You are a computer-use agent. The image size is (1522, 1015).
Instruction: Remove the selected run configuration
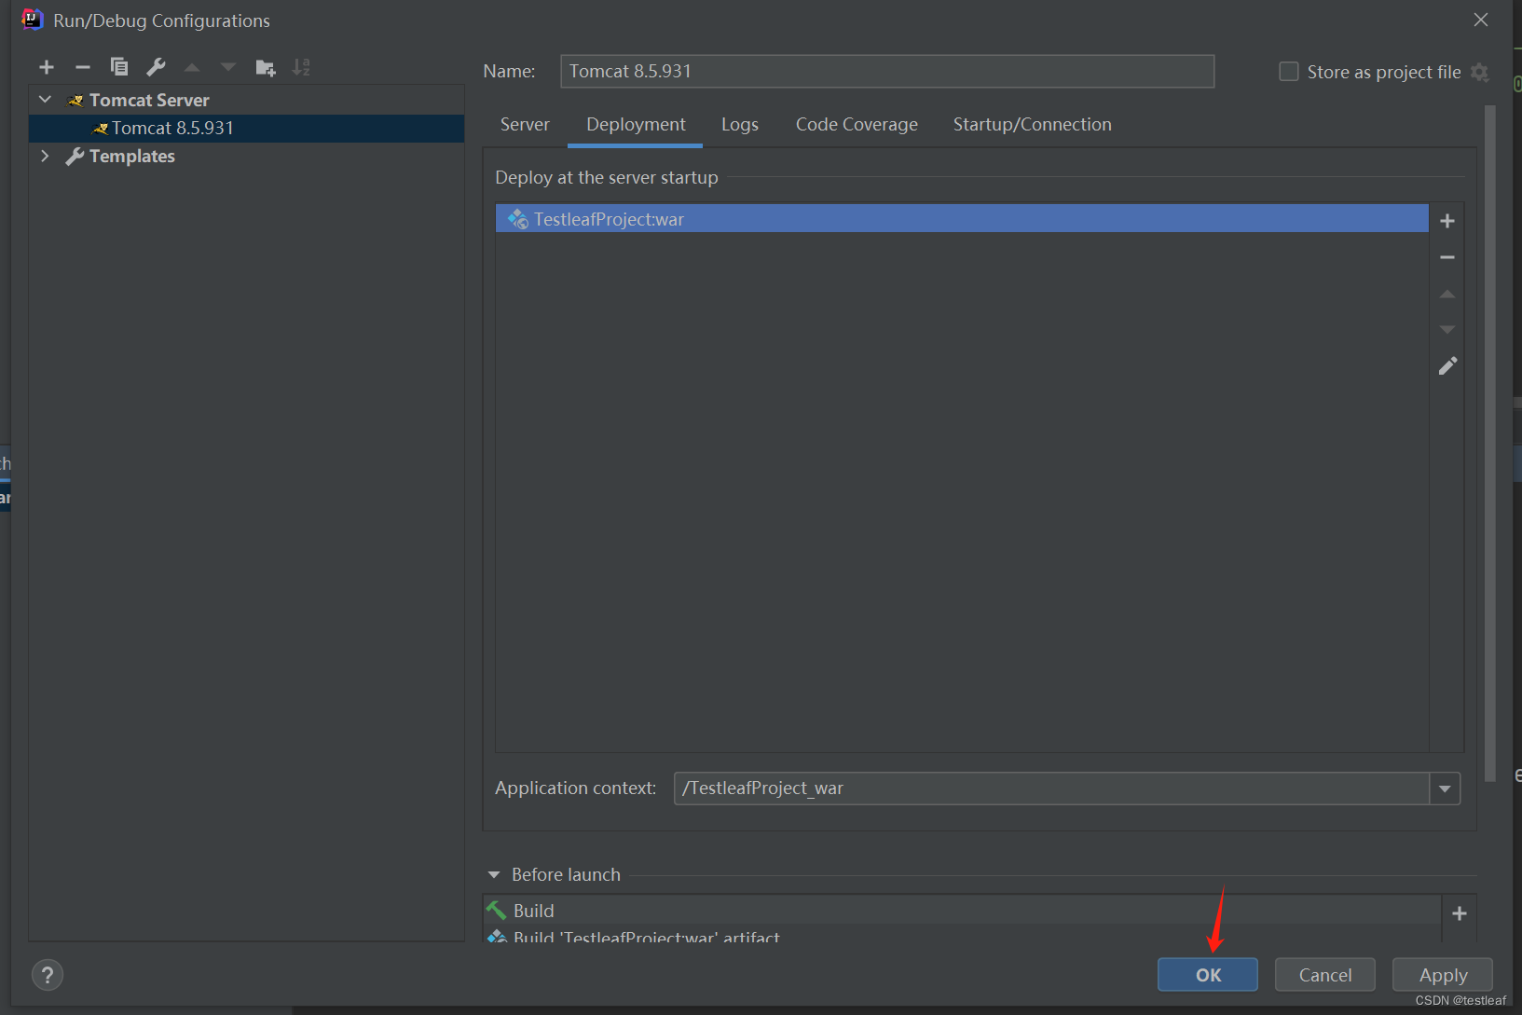[x=83, y=67]
